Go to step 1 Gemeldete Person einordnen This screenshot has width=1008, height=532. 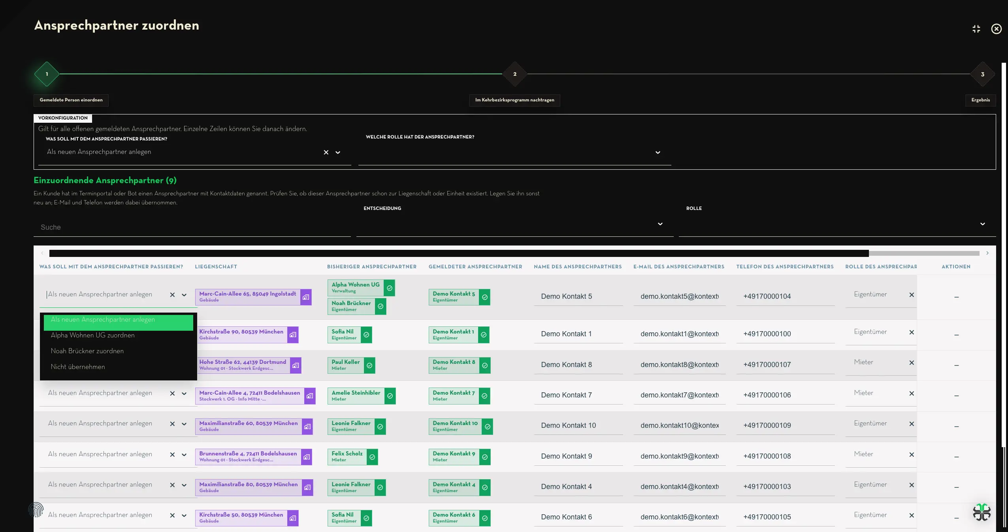point(71,100)
